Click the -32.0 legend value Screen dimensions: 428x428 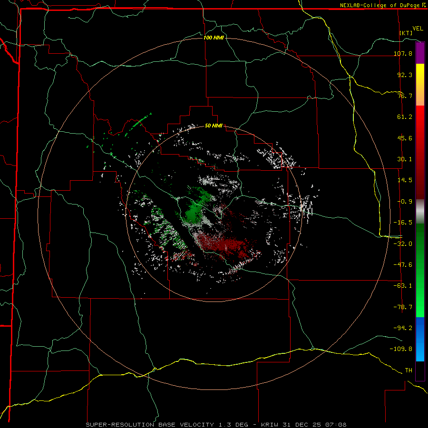point(403,244)
